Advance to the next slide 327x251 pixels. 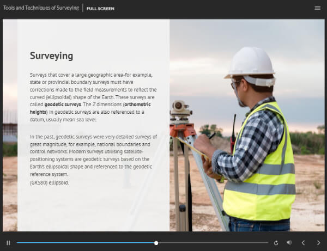(x=318, y=243)
